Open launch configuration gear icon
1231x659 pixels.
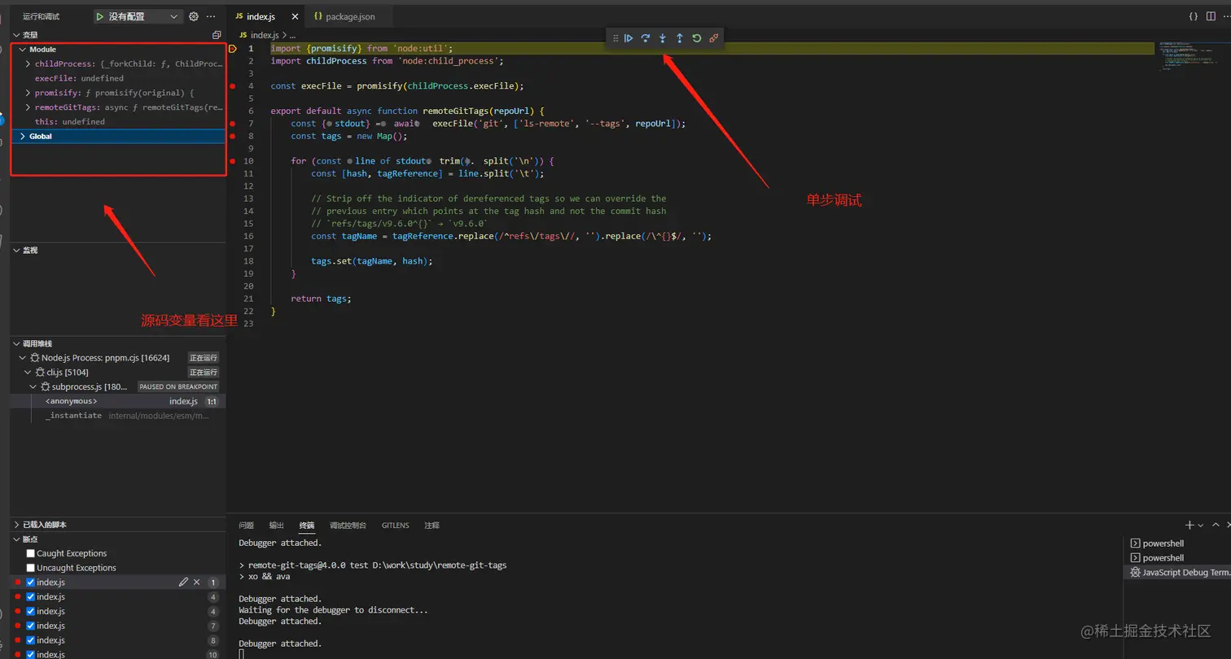(194, 16)
